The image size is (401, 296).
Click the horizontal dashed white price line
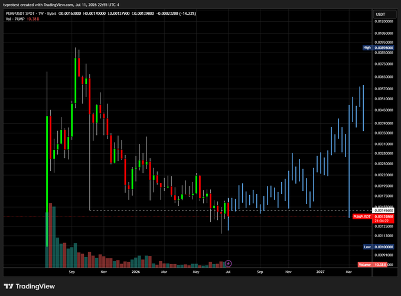(x=230, y=210)
